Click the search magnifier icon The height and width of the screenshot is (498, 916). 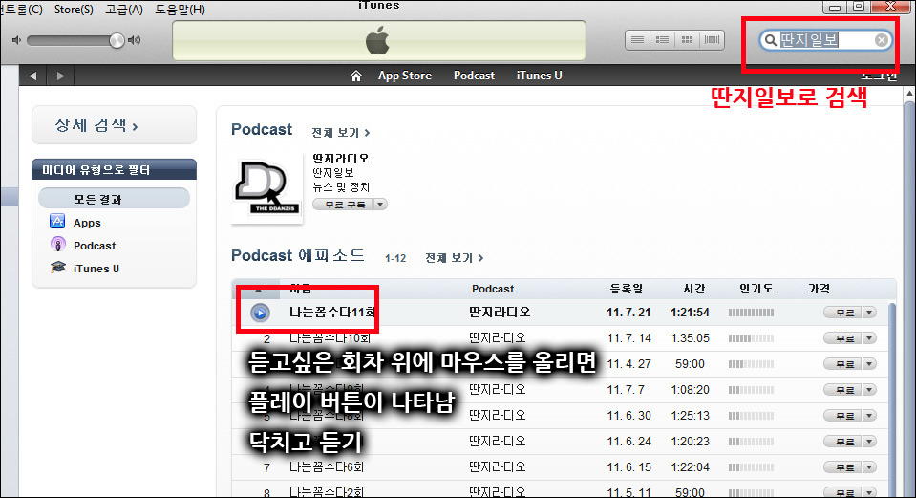coord(771,40)
